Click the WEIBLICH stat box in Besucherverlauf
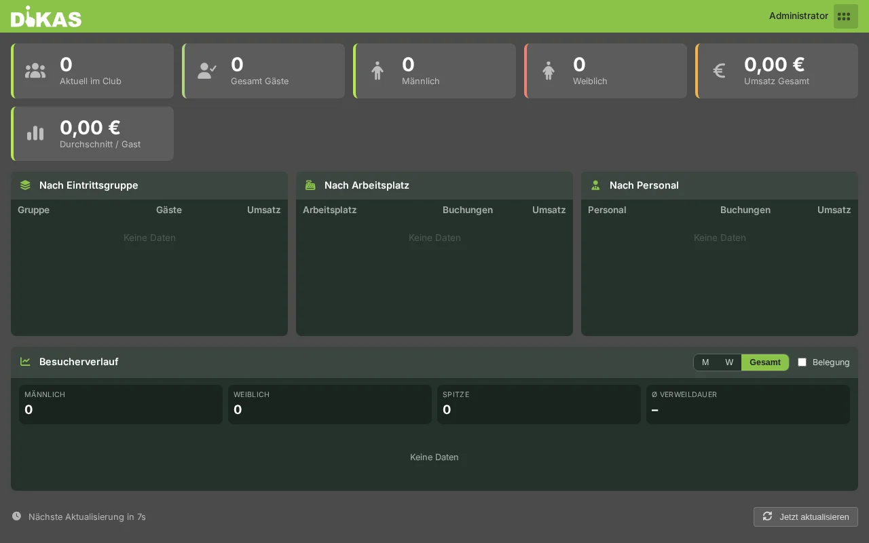 coord(330,405)
